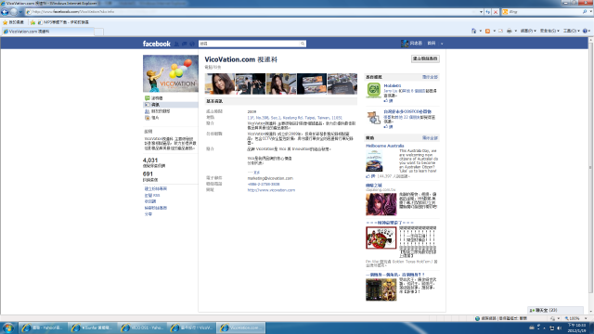This screenshot has height=334, width=594.
Task: Open the recent pages dropdown beside Forward
Action: point(20,12)
